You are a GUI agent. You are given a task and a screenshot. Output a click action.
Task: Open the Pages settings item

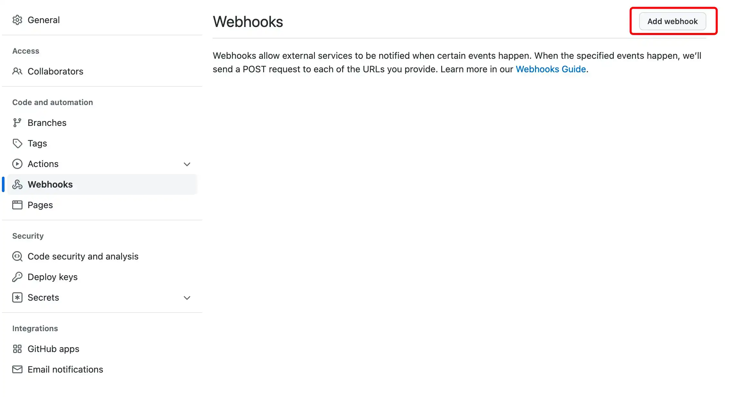(x=102, y=205)
